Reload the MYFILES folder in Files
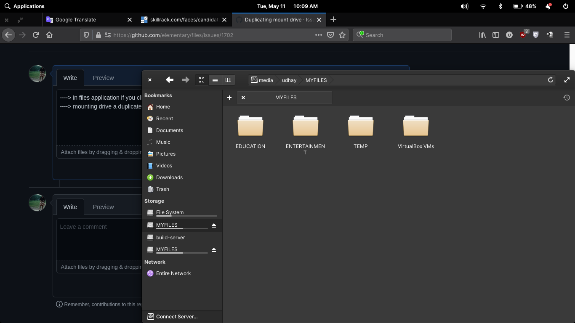This screenshot has height=323, width=575. click(x=550, y=80)
